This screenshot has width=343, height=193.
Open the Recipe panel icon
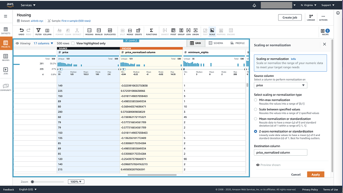pyautogui.click(x=325, y=32)
